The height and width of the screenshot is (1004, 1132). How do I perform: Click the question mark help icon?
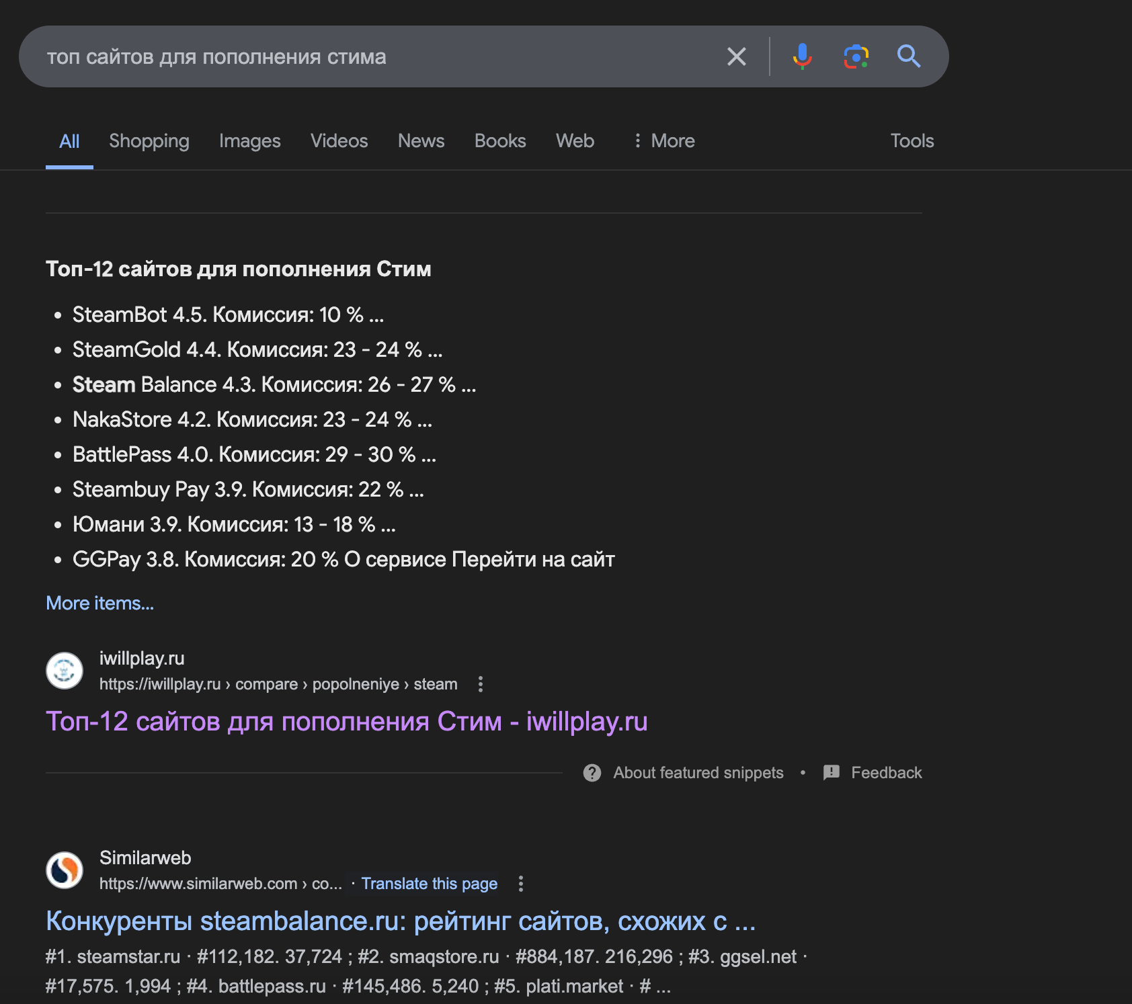pos(592,773)
